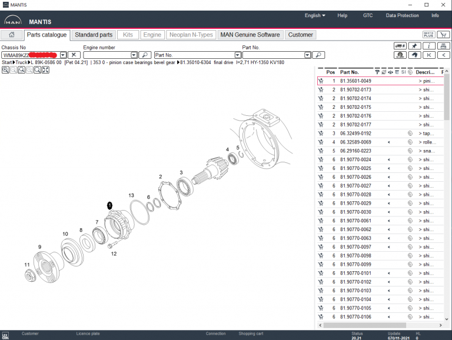This screenshot has width=452, height=340.
Task: Click the parts list horizontal scrollbar
Action: (x=377, y=325)
